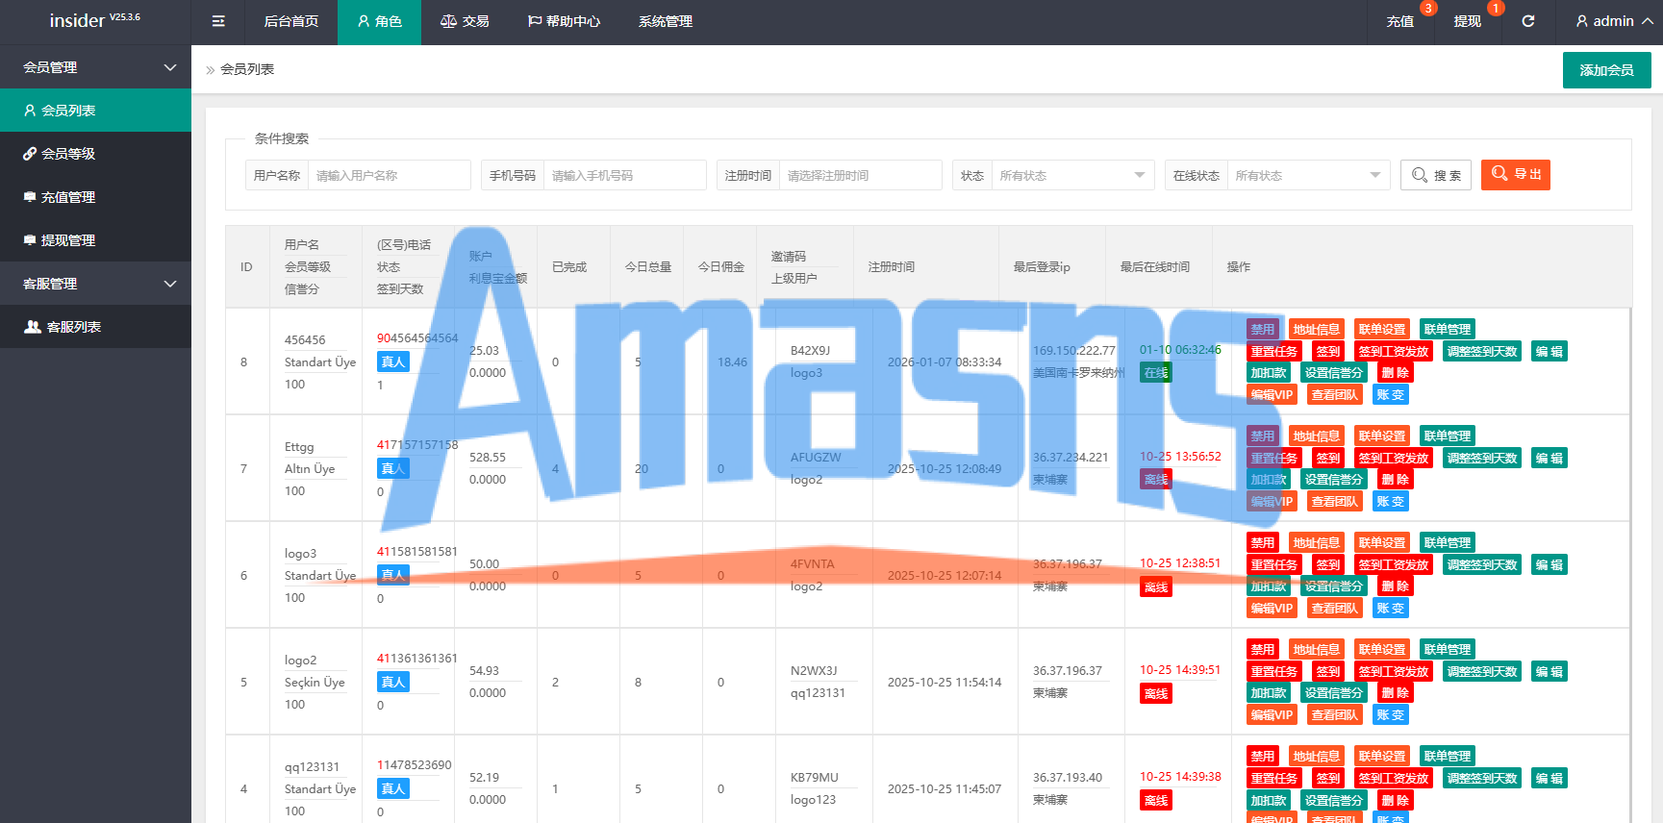Viewport: 1663px width, 823px height.
Task: Focus the 手机号码 search input
Action: coord(624,175)
